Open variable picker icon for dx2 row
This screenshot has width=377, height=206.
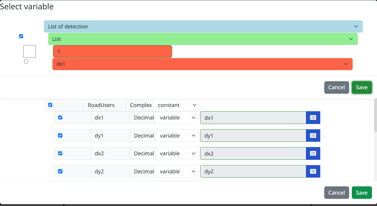pyautogui.click(x=313, y=153)
